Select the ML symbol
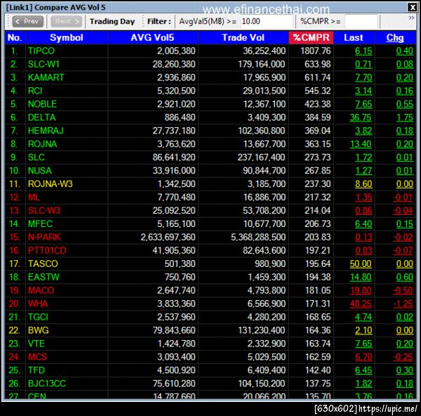 [34, 197]
